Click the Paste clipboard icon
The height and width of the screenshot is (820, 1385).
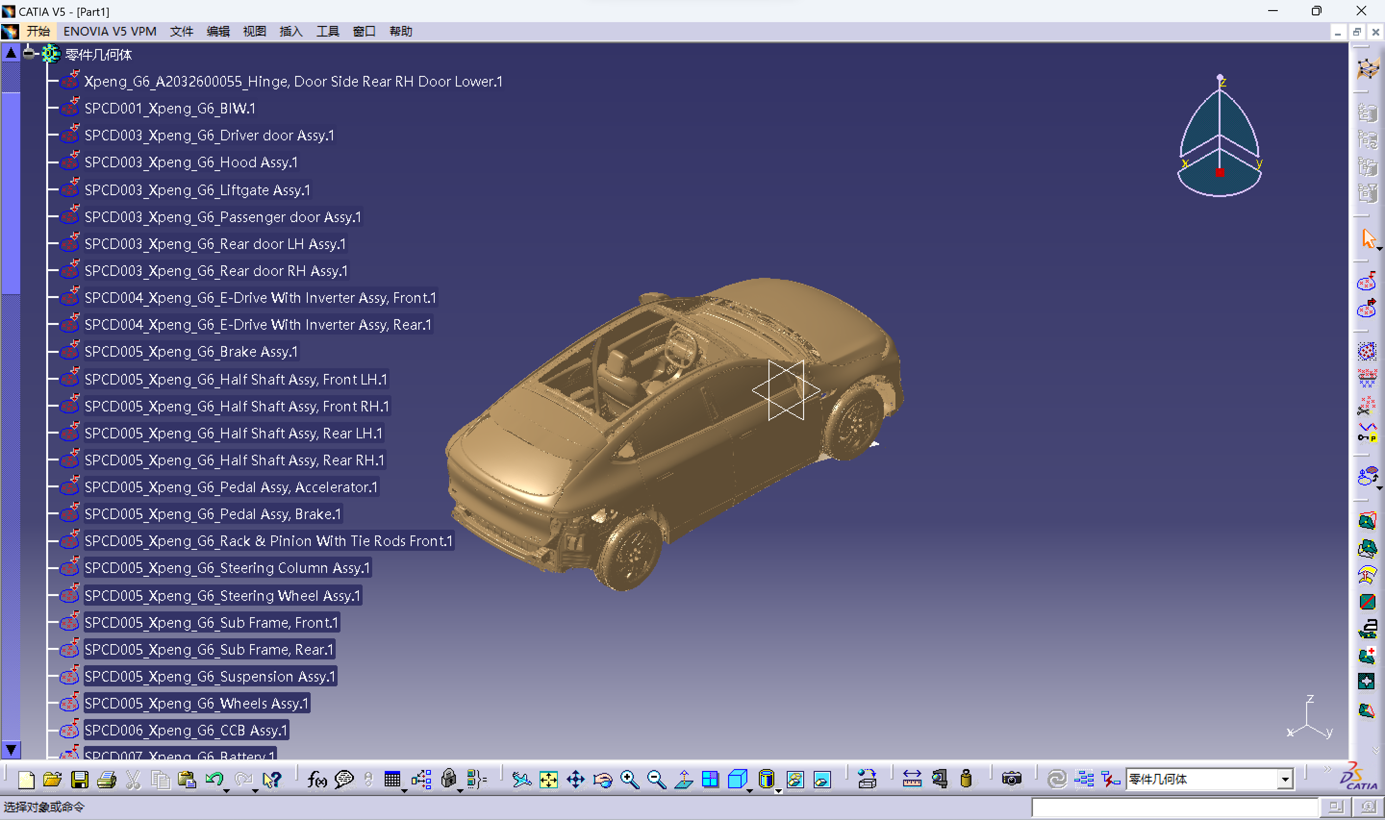[x=188, y=780]
